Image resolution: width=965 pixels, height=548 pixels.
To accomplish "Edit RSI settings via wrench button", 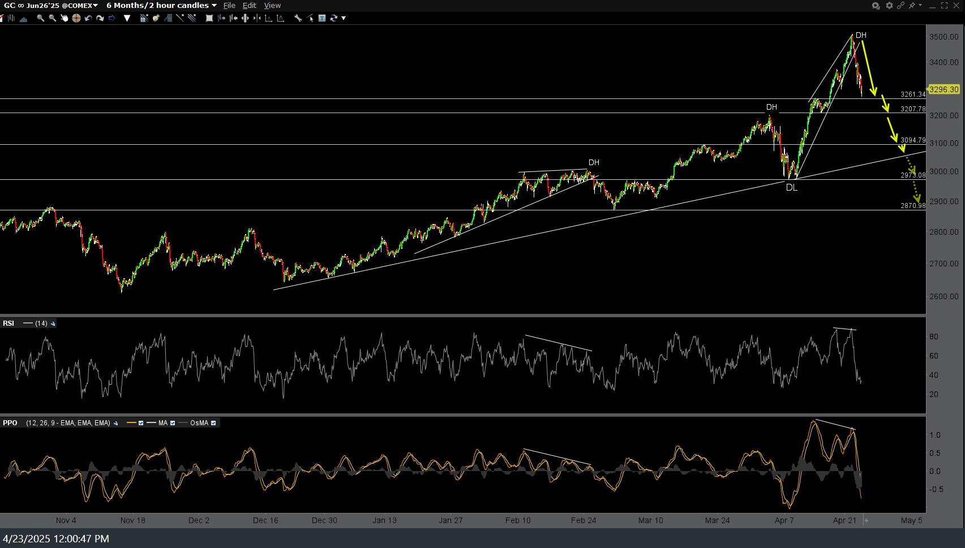I will click(53, 323).
